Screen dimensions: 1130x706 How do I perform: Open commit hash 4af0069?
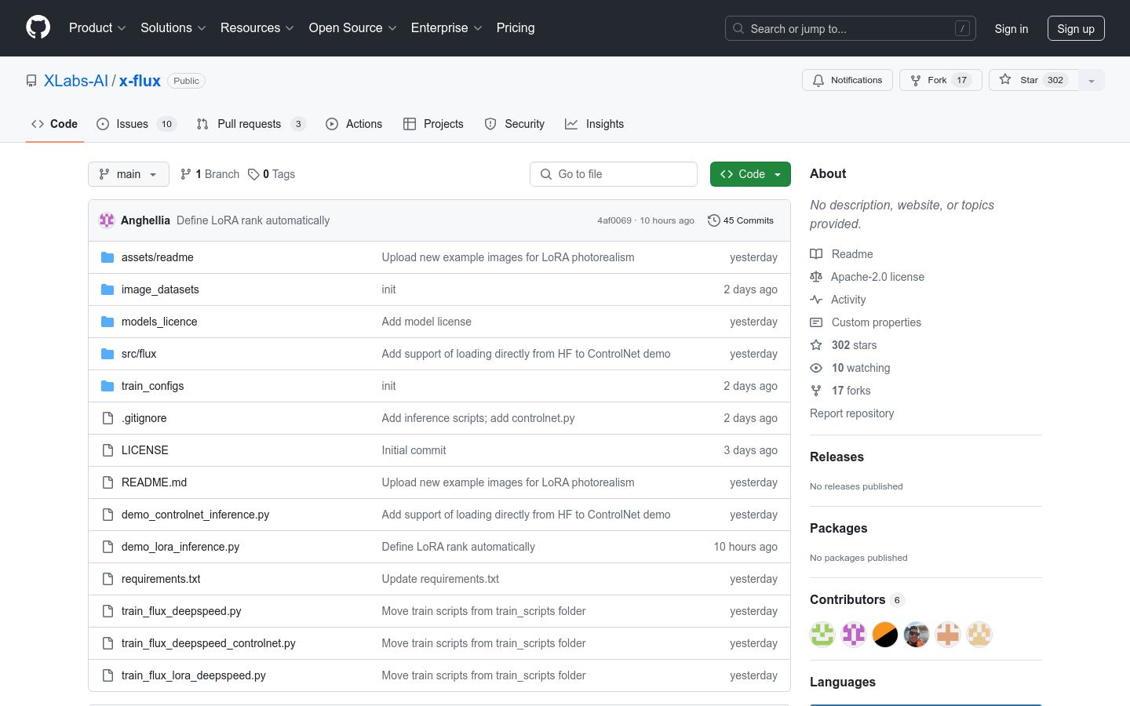coord(614,220)
